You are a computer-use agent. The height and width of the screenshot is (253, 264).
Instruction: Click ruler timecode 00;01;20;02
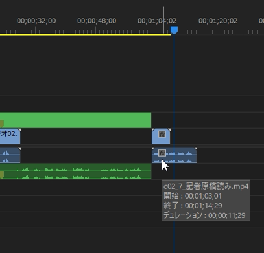tap(218, 21)
